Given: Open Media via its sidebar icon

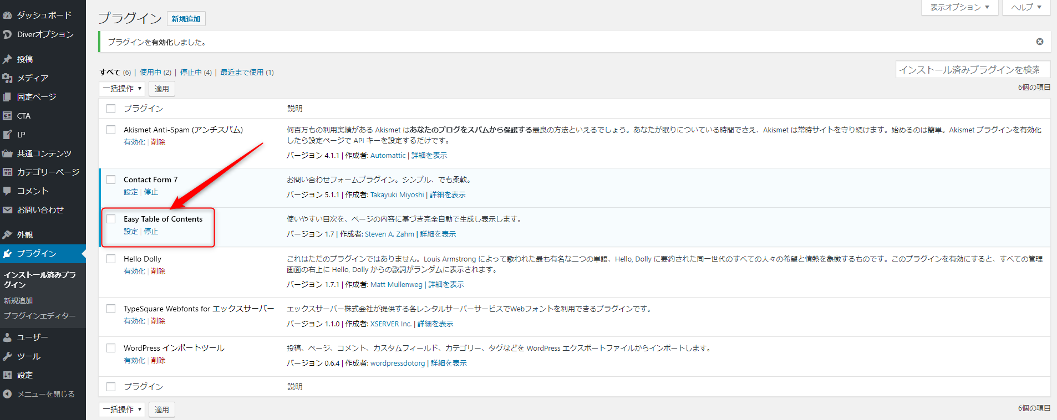Looking at the screenshot, I should coord(7,78).
